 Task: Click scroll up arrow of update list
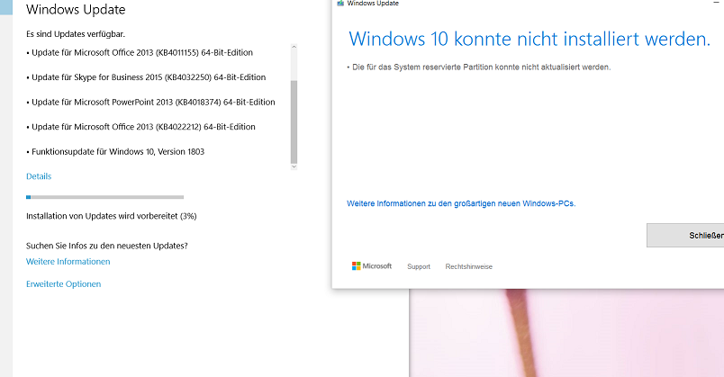coord(294,47)
